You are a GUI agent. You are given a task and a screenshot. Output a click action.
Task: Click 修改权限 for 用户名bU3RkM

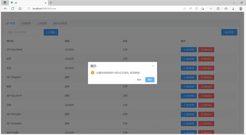pos(189,50)
